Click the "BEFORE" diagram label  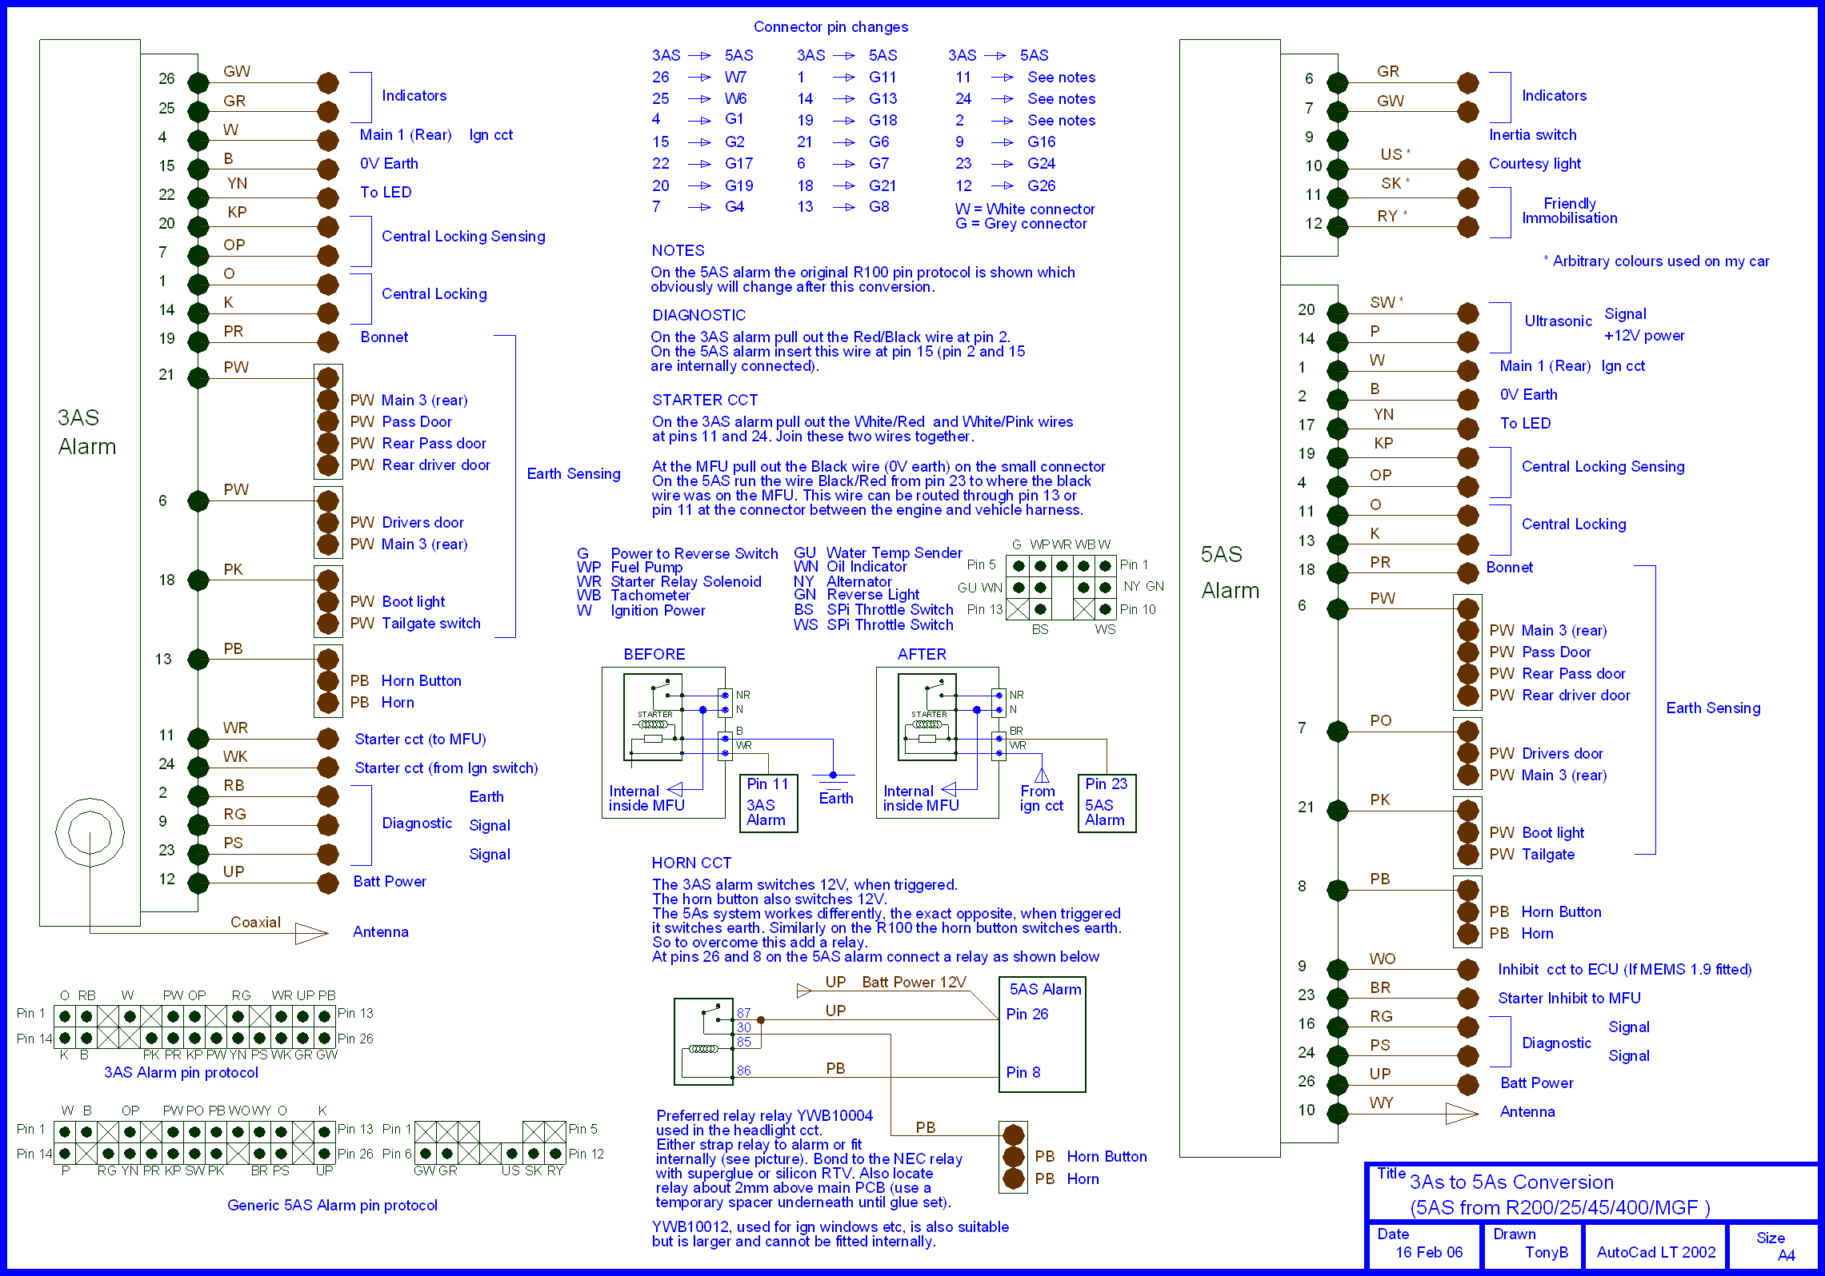point(654,654)
